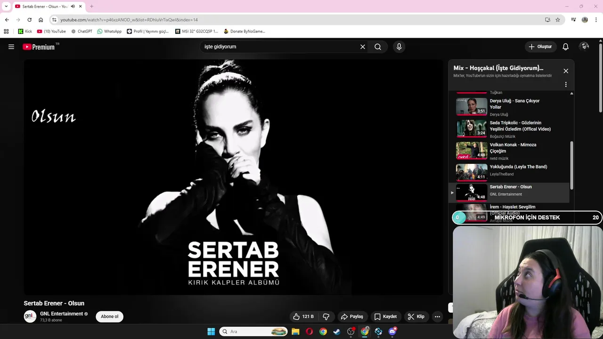This screenshot has height=339, width=603.
Task: Open Kick bookmark
Action: coord(25,32)
